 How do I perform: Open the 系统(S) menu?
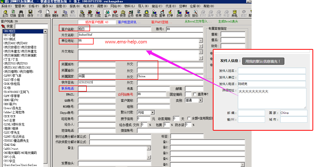coord(6,6)
